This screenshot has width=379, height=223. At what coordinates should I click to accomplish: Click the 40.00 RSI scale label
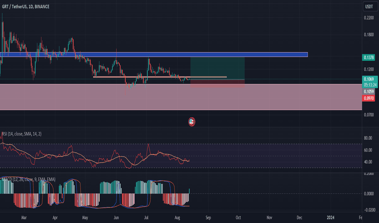click(x=368, y=162)
